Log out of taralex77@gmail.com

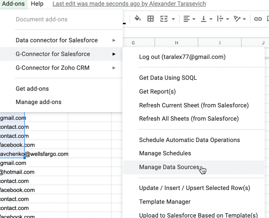[194, 57]
